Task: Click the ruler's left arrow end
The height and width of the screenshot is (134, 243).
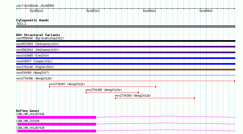Action: (x=17, y=9)
